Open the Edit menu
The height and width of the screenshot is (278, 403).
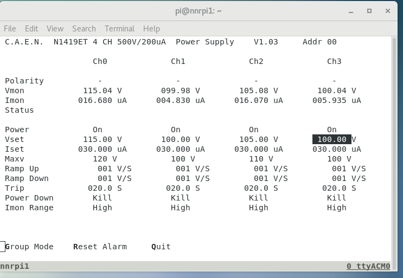pyautogui.click(x=31, y=29)
